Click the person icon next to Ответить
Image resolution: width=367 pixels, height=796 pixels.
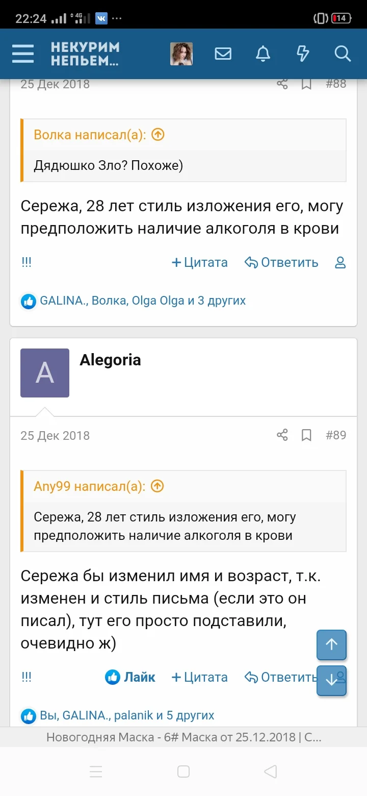(x=339, y=262)
